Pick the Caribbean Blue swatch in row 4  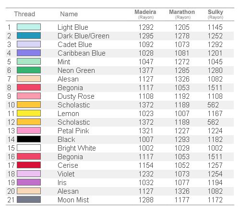coord(29,53)
